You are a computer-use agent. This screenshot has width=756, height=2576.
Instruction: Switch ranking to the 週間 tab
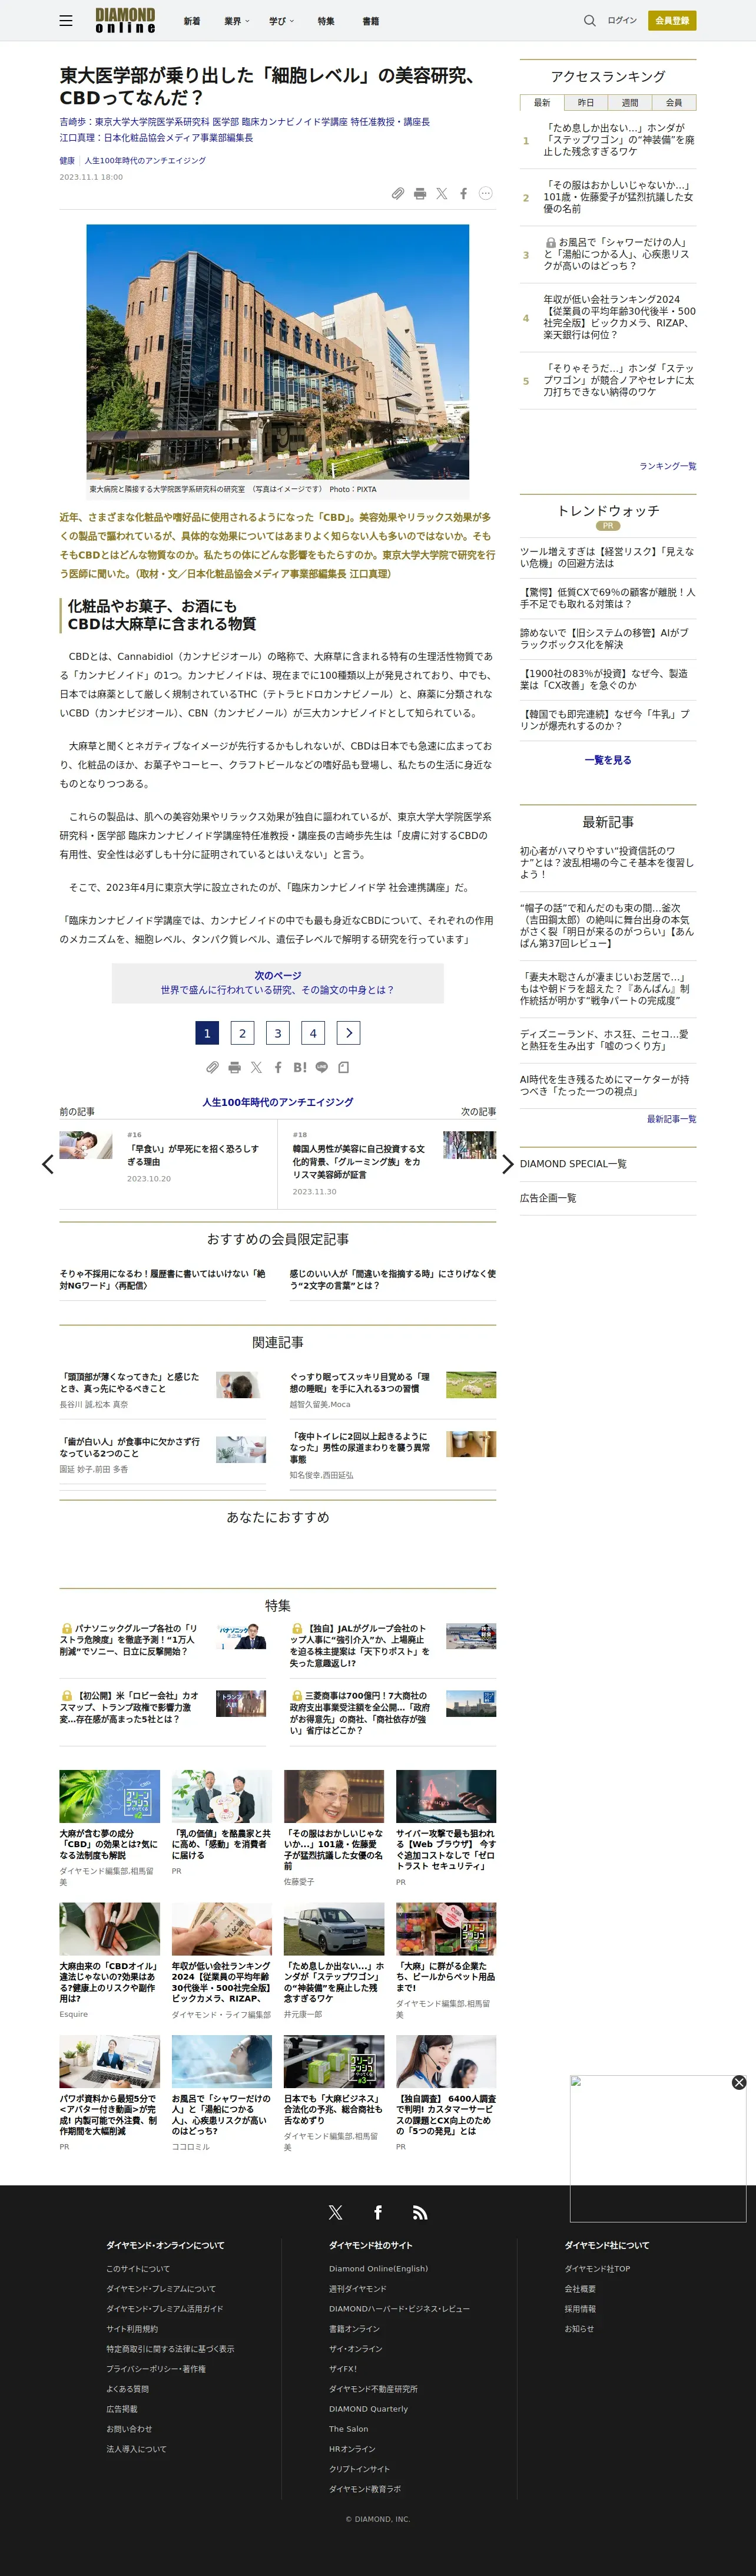[630, 103]
